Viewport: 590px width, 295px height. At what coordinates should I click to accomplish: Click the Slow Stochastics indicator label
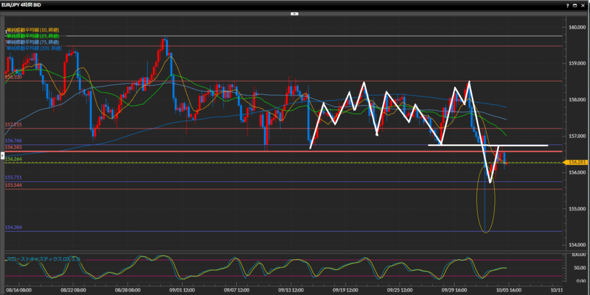(x=43, y=259)
